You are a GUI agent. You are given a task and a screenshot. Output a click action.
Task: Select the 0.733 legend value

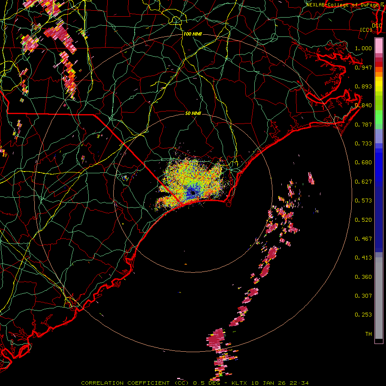363,144
